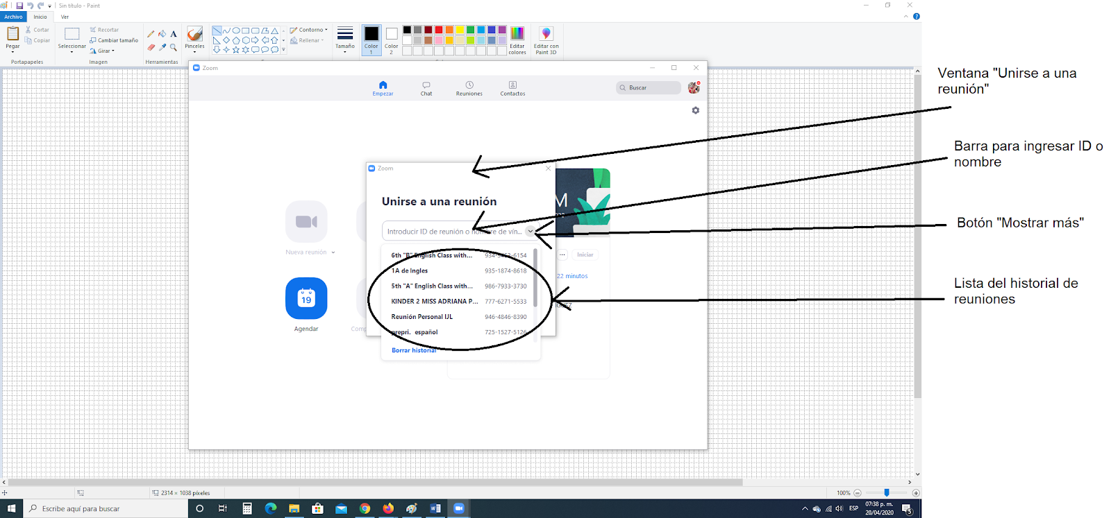Click the Zoom Buscar search field
The image size is (1111, 518).
click(x=649, y=87)
